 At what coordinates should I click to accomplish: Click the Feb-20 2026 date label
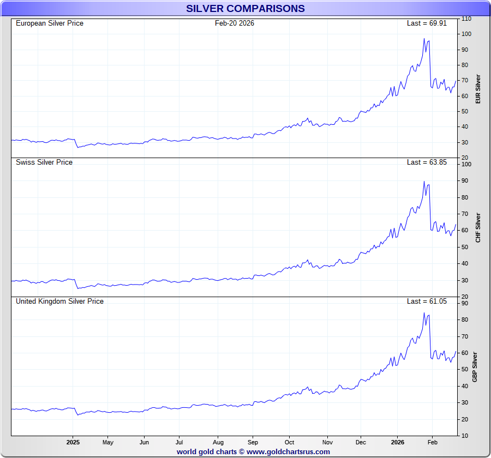234,23
